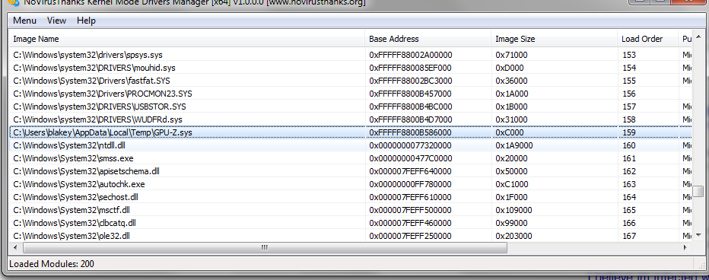
Task: Click the horizontal scrollbar left arrow
Action: (15, 248)
